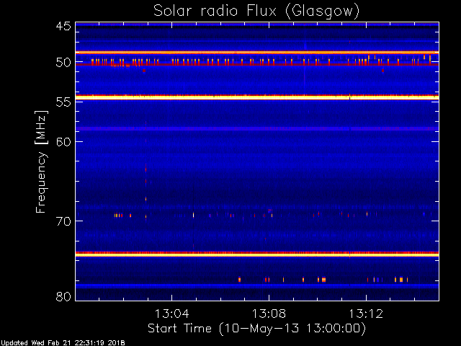461x346 pixels.
Task: Select the 13:04 time tick label
Action: (x=171, y=314)
